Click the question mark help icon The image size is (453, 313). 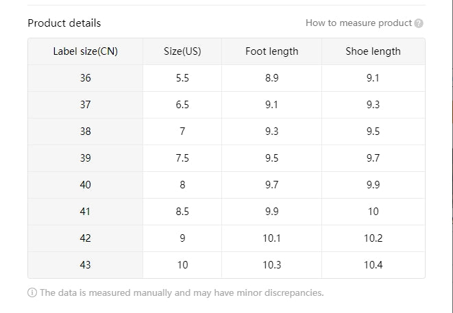pyautogui.click(x=419, y=23)
